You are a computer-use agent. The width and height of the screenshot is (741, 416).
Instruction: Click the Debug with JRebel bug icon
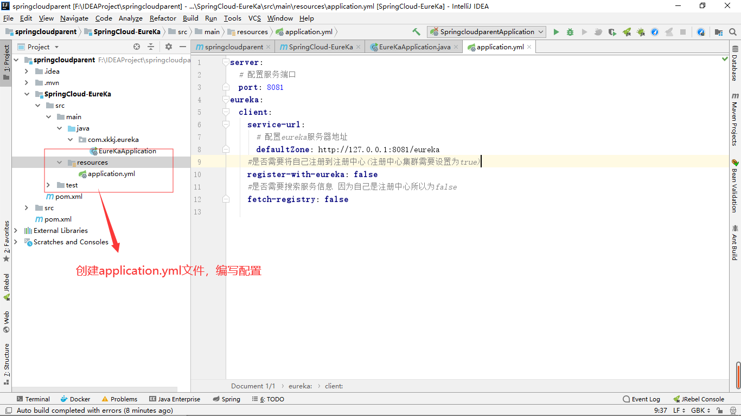[641, 32]
